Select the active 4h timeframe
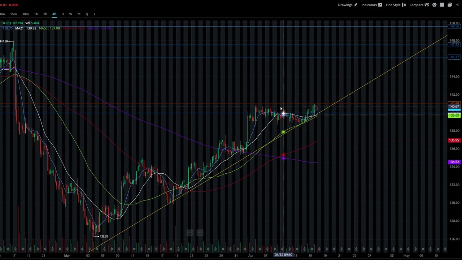This screenshot has width=462, height=260. 54,14
